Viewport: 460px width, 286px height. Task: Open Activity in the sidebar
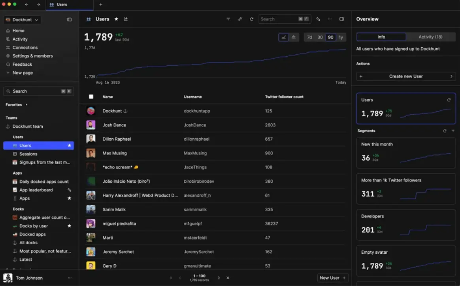[20, 39]
